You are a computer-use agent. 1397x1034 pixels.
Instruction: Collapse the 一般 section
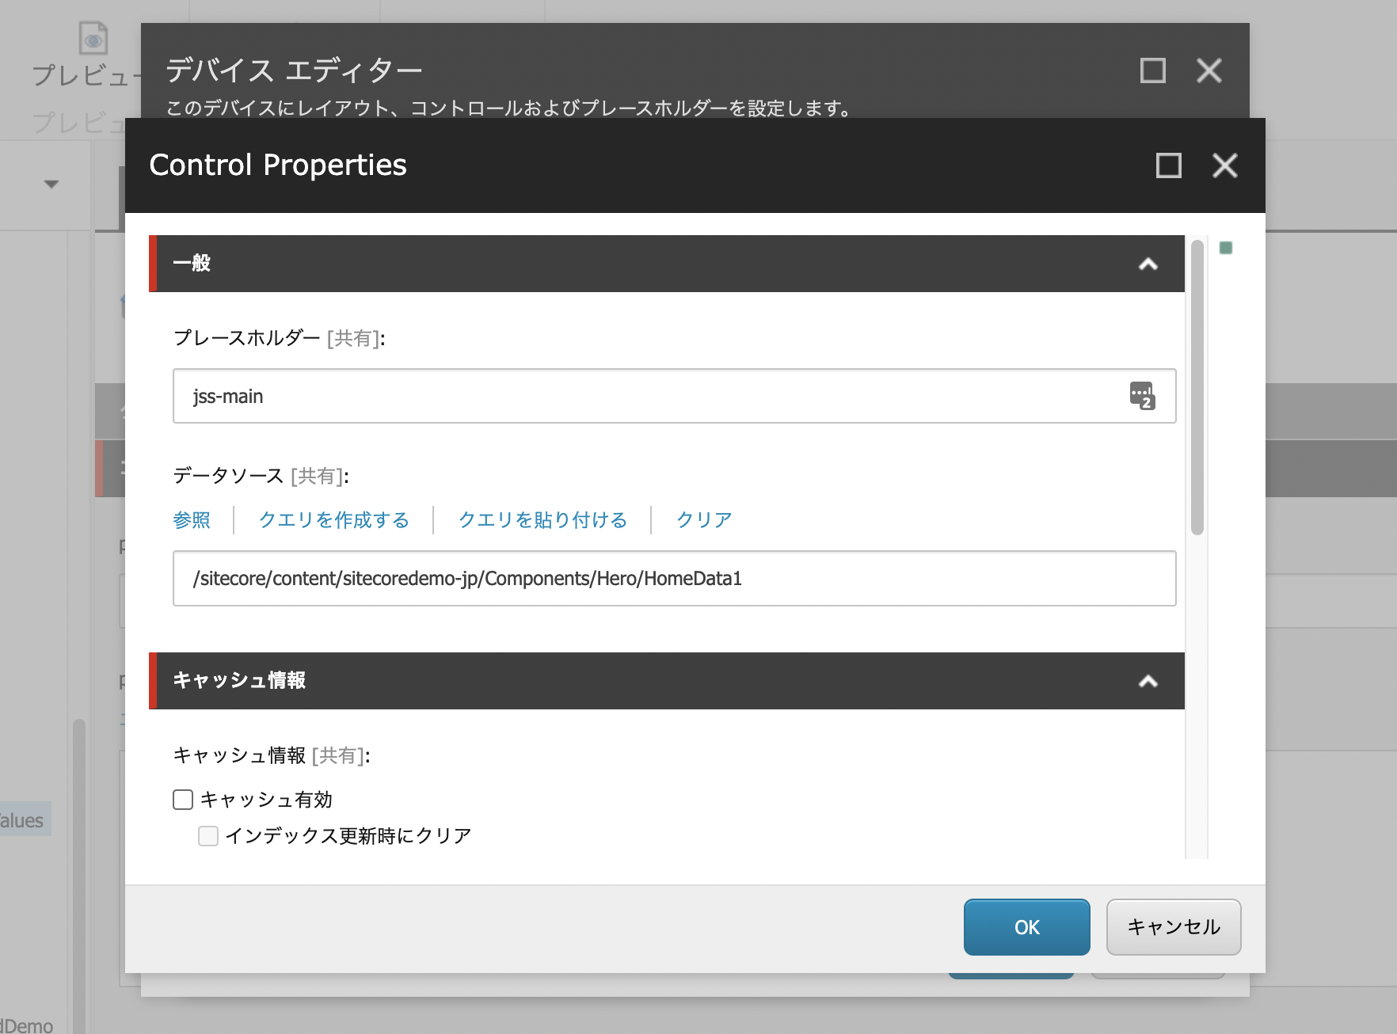tap(1148, 264)
